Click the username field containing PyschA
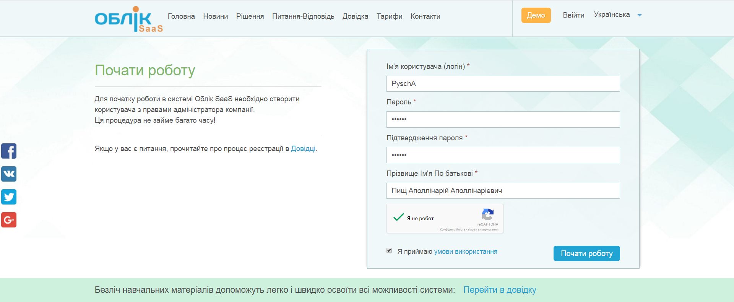Screen dimensions: 734x302 tap(503, 84)
